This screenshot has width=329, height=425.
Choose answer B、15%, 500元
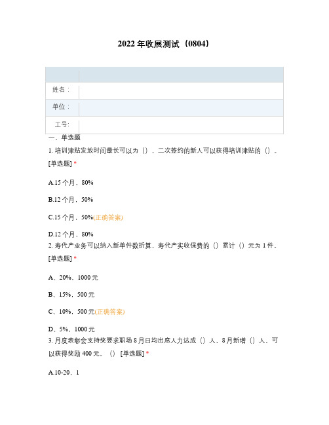(71, 295)
